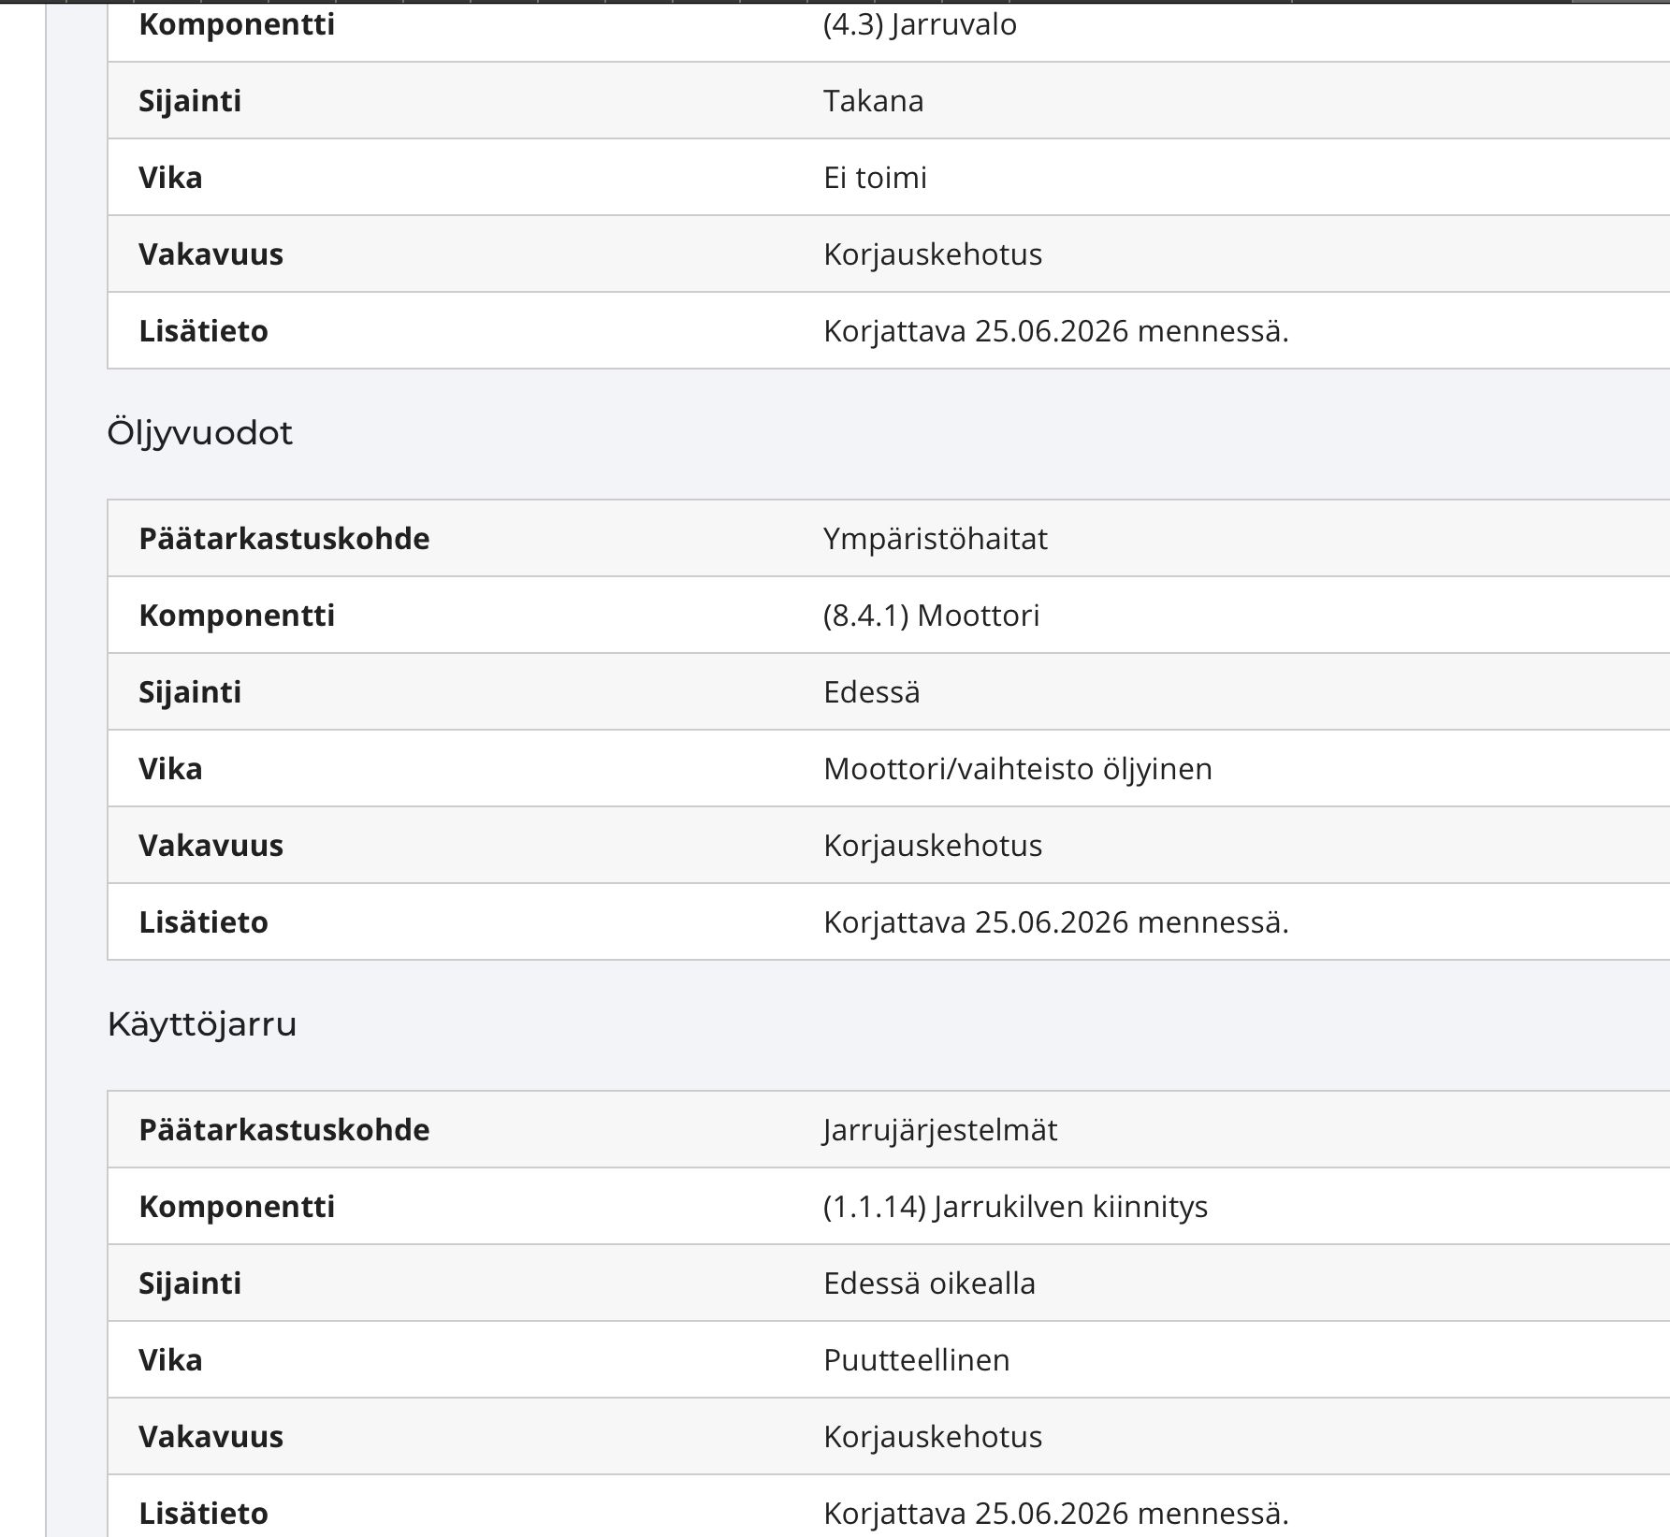
Task: Click the Jarrujärjestelmät inspection target value
Action: pyautogui.click(x=939, y=1130)
